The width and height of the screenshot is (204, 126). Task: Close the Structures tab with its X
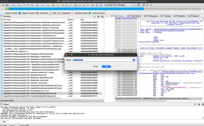tap(145, 16)
